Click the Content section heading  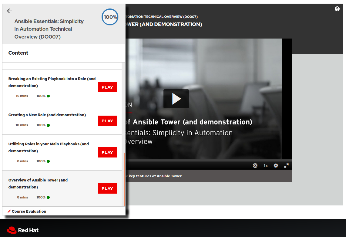18,53
